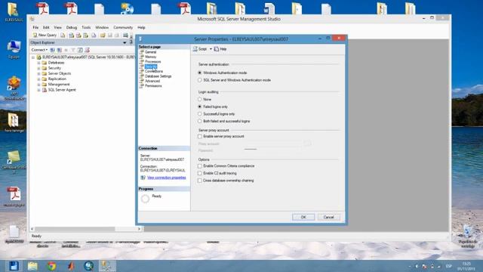Click the SQL Server Compact Query icon
Screen dimensions: 483x272
click(x=94, y=36)
